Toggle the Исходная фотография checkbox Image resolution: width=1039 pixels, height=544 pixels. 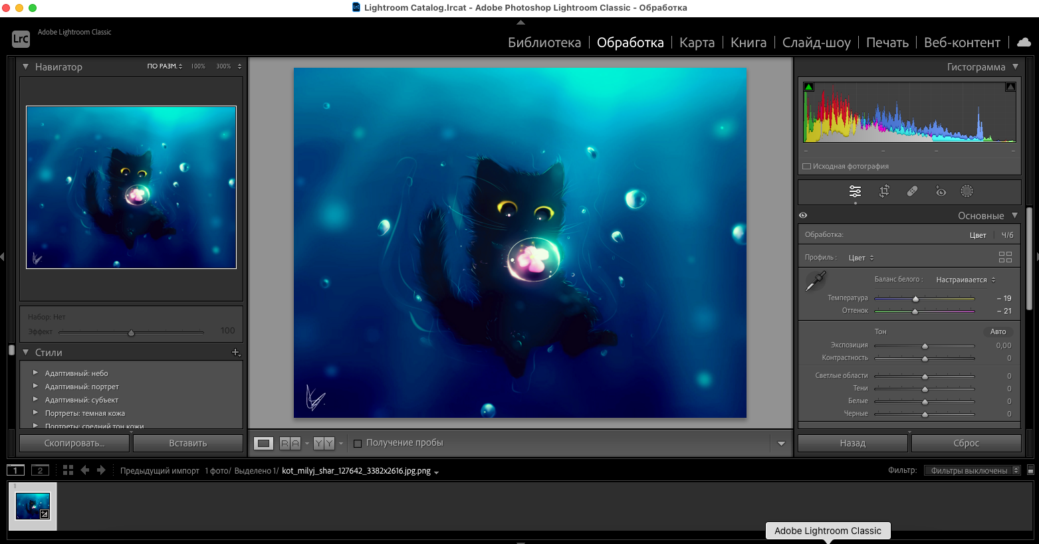pos(807,167)
